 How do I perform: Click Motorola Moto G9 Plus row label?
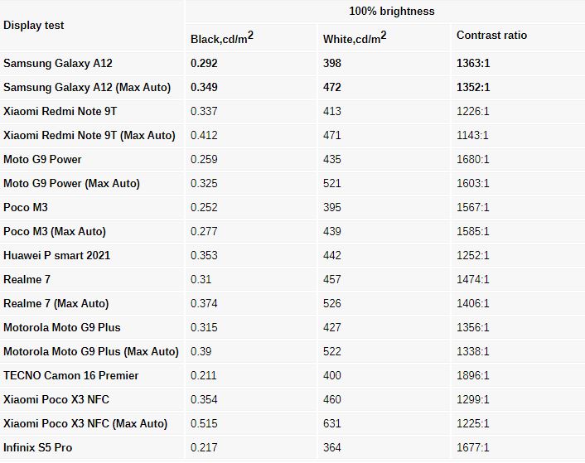(x=62, y=328)
